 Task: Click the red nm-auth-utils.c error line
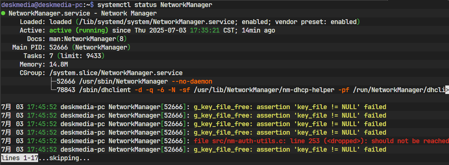225,141
